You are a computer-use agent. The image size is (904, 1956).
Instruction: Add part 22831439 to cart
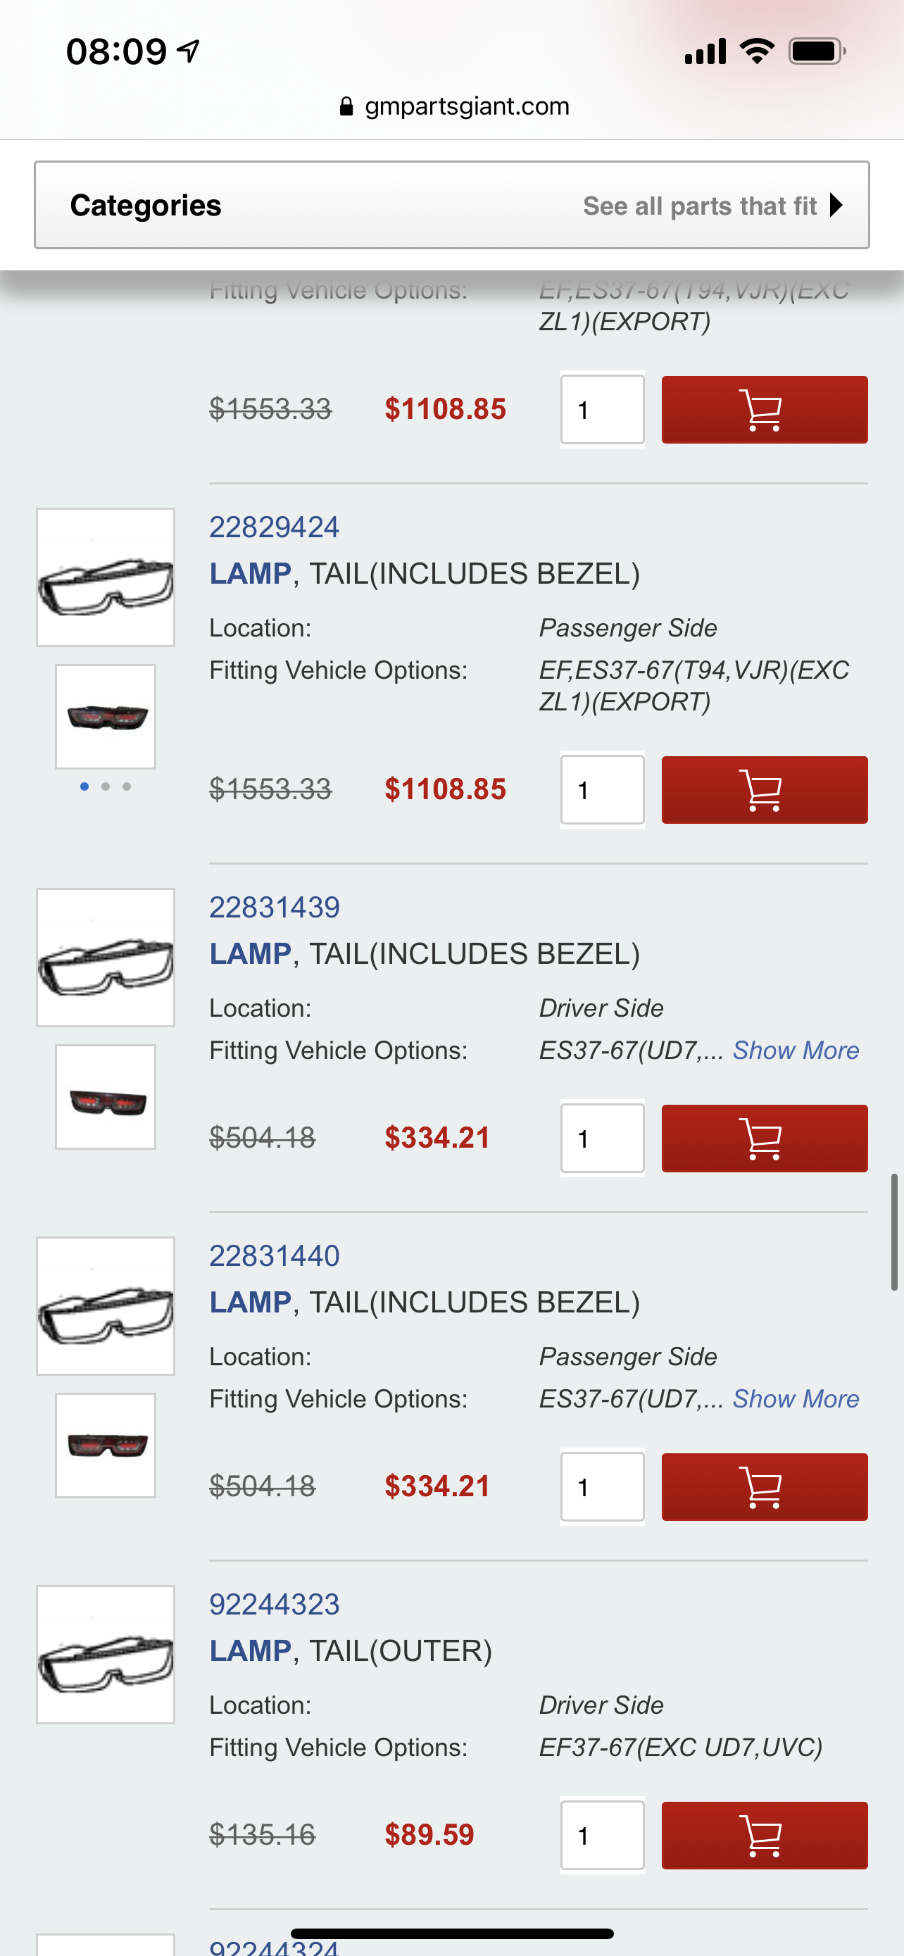[x=764, y=1139]
